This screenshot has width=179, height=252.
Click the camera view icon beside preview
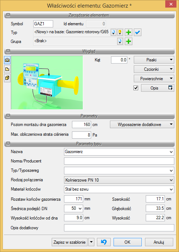pos(7,60)
